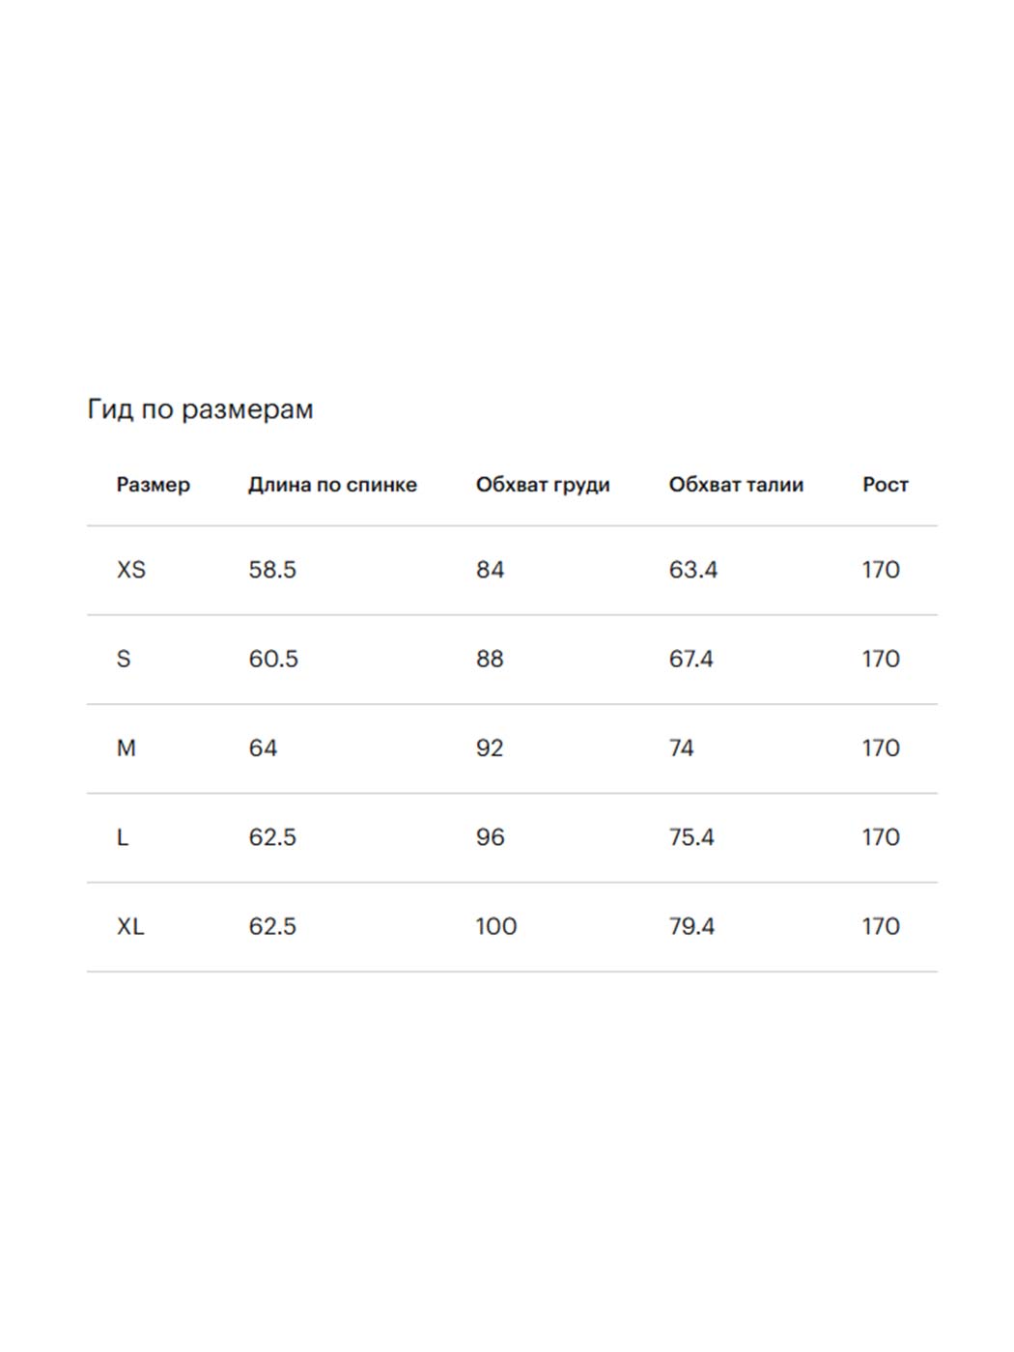Select the M size row label

coord(126,748)
